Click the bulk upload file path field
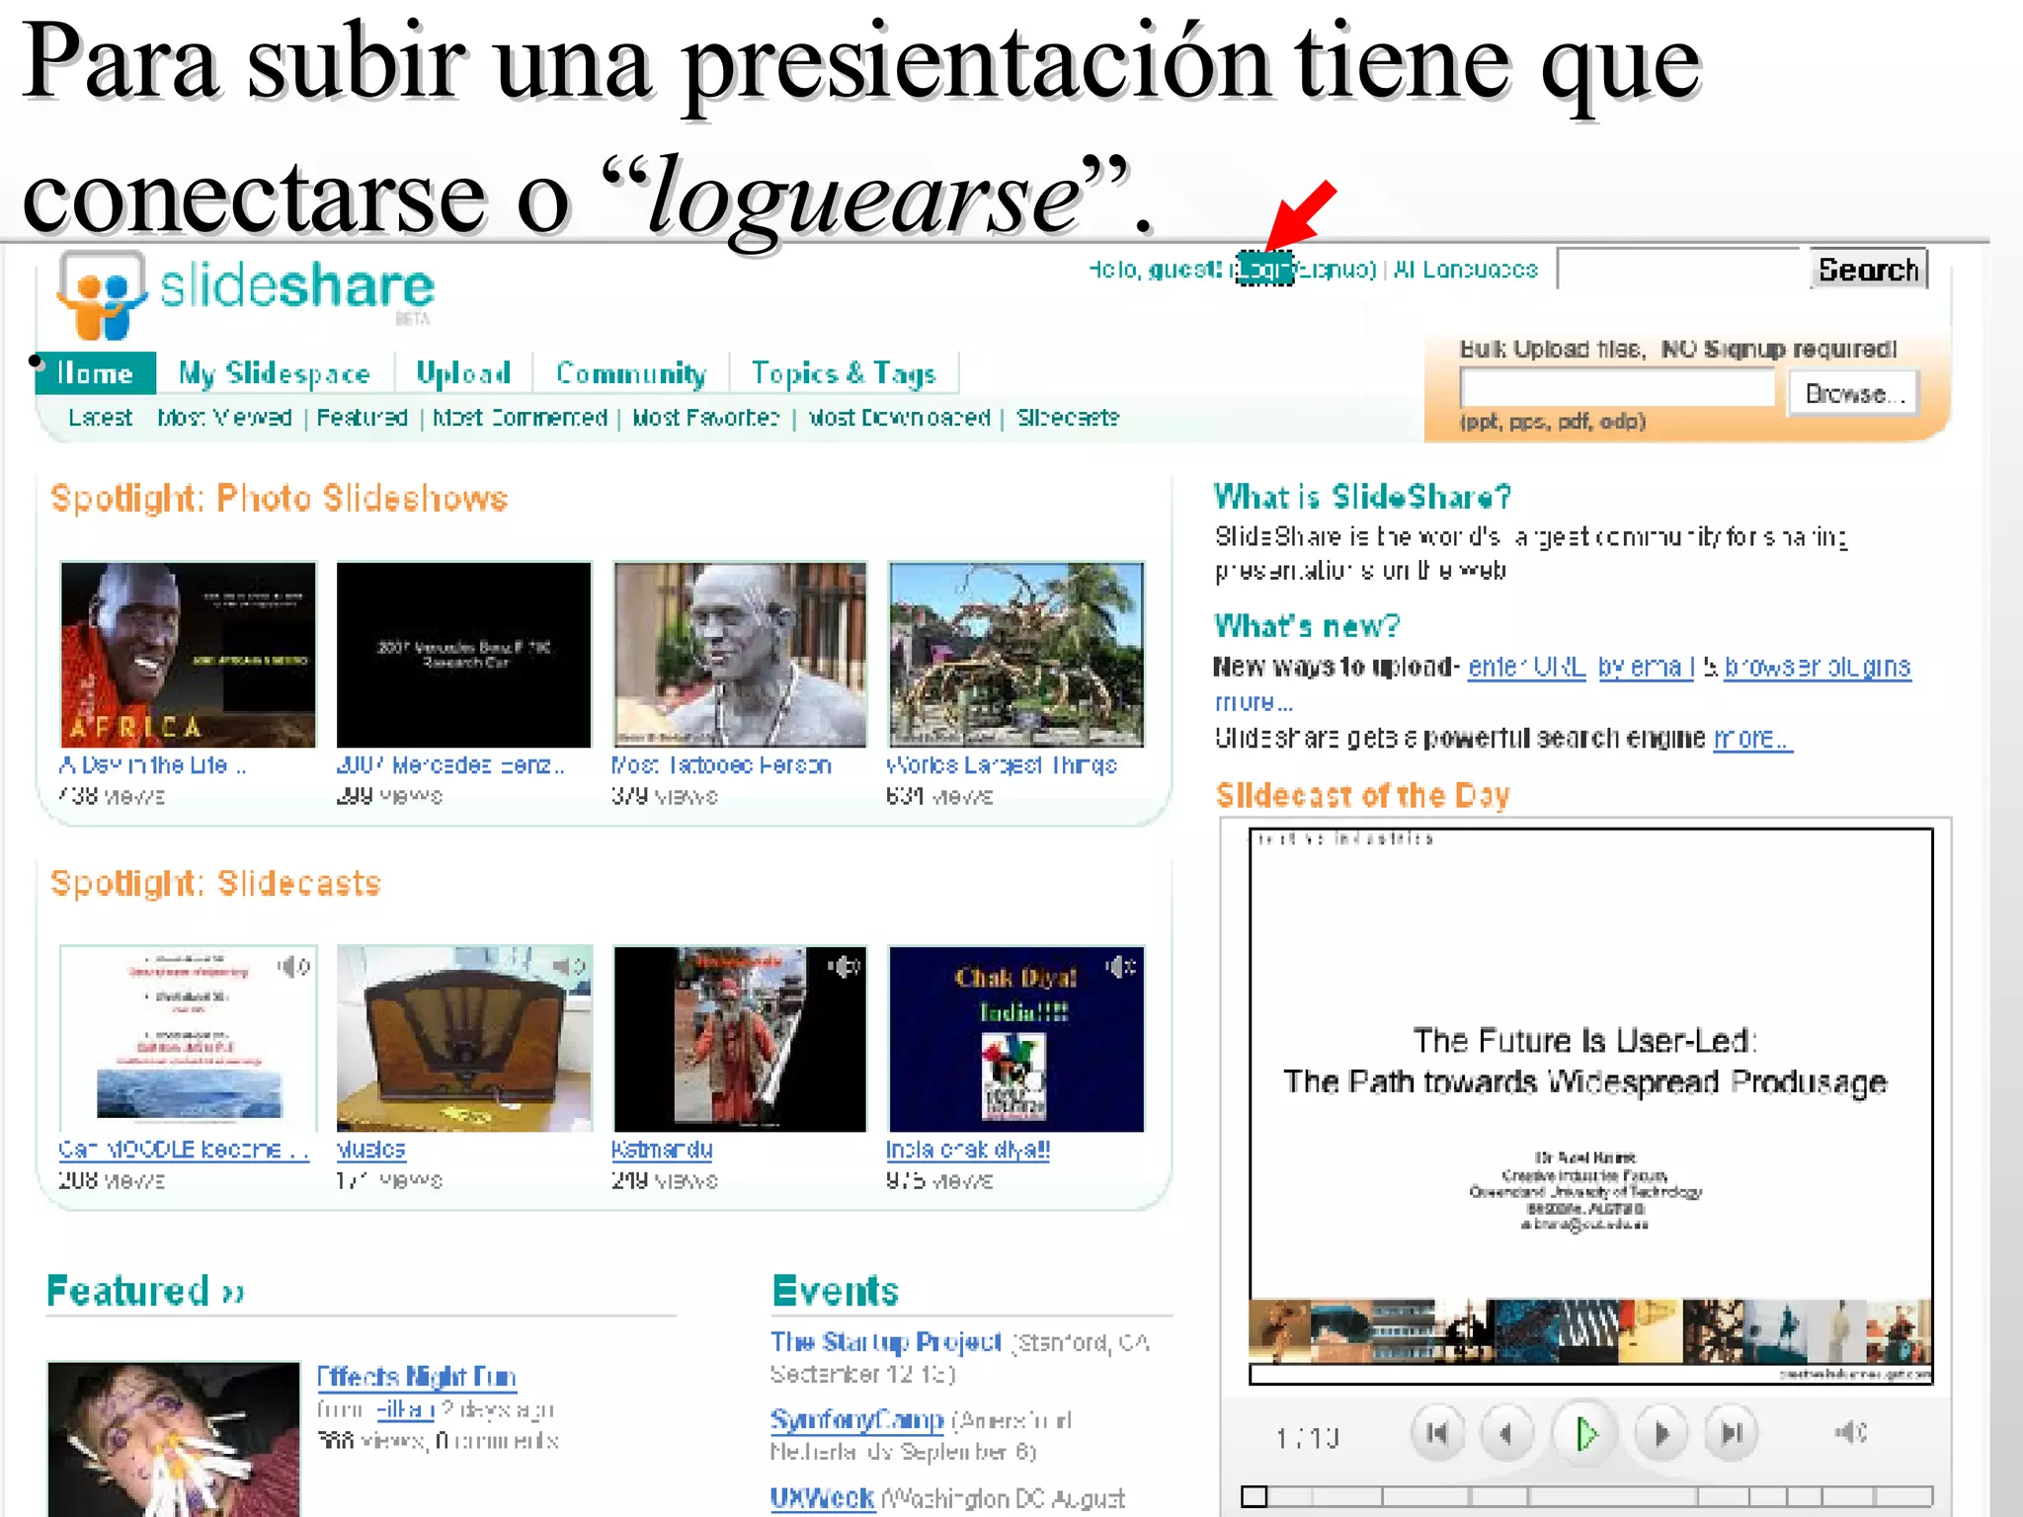 point(1617,388)
